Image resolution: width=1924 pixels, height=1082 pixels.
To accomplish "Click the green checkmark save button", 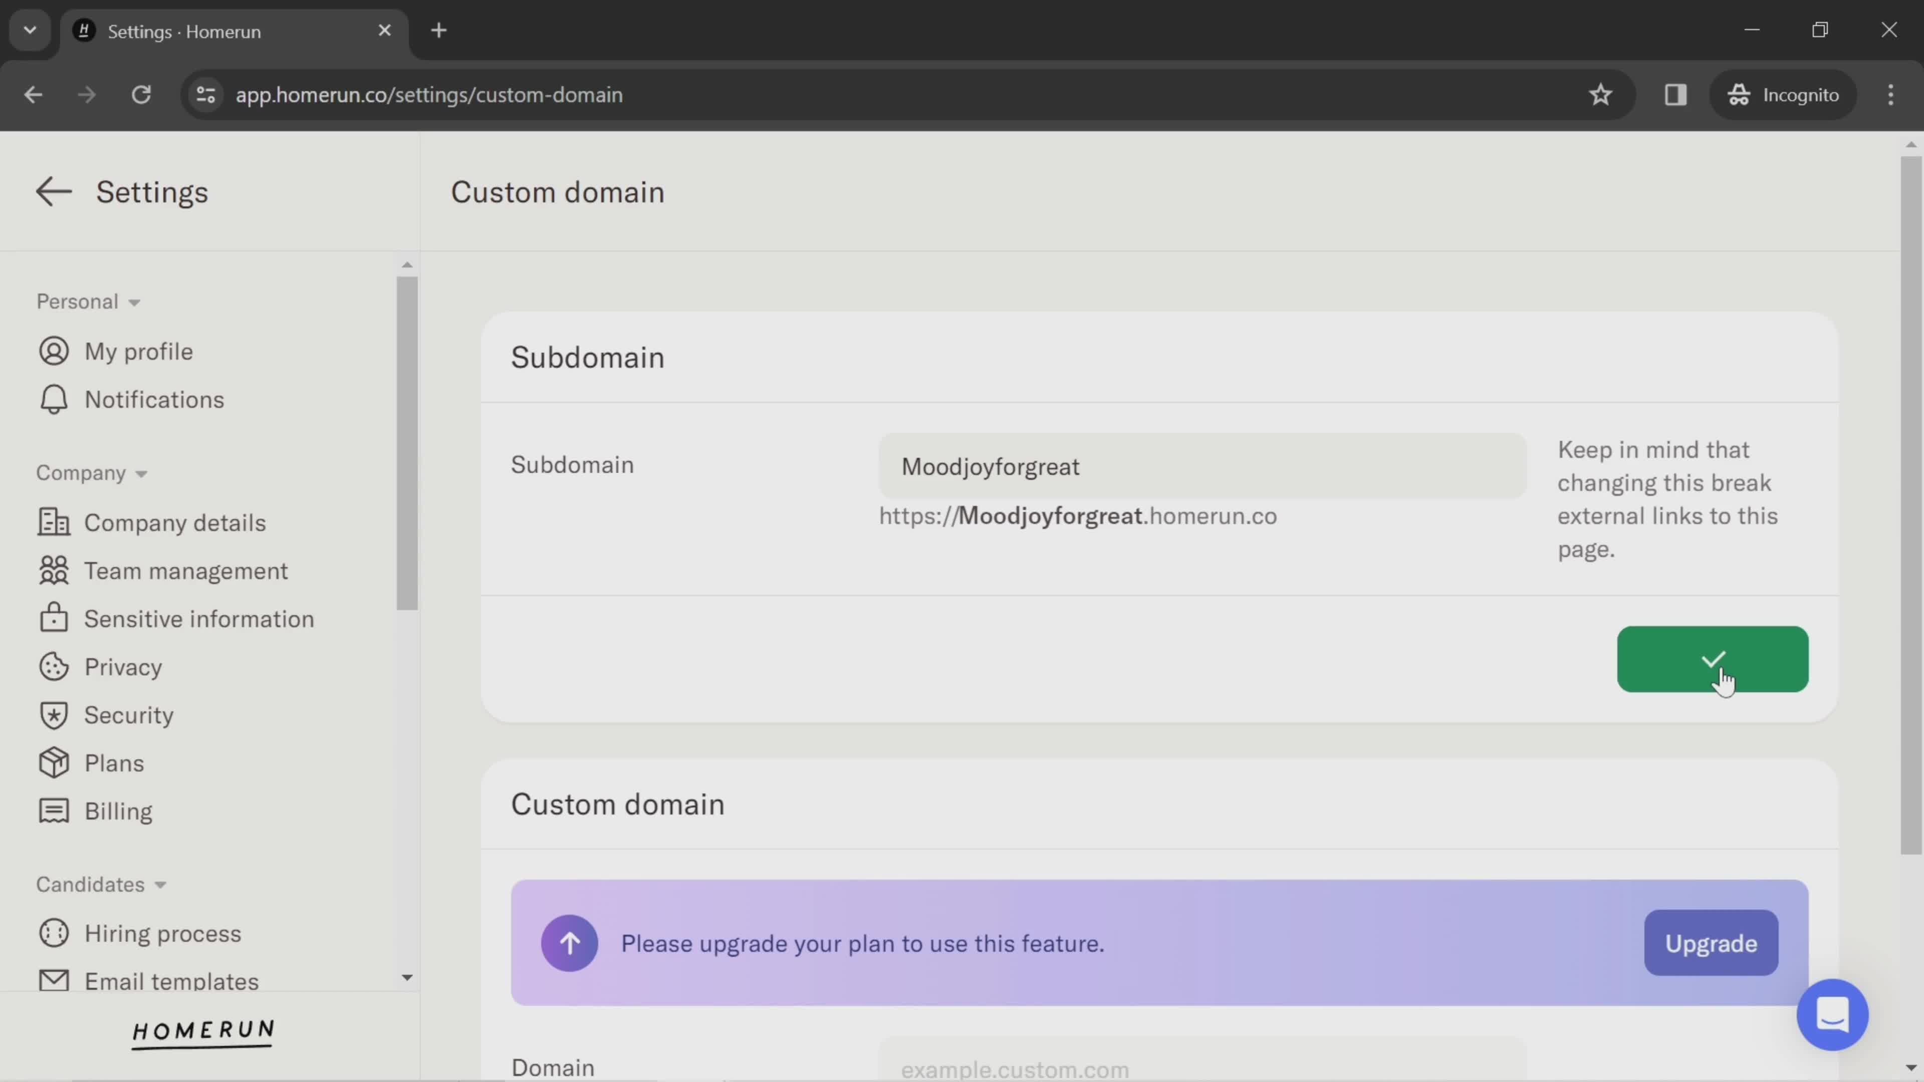I will (1712, 659).
